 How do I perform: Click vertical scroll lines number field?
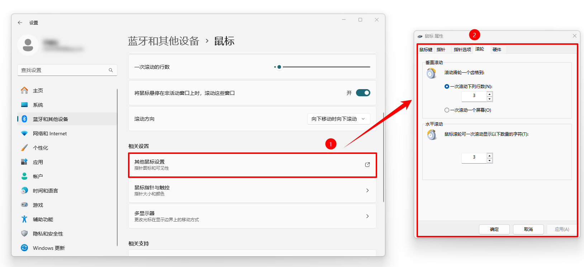tap(474, 96)
